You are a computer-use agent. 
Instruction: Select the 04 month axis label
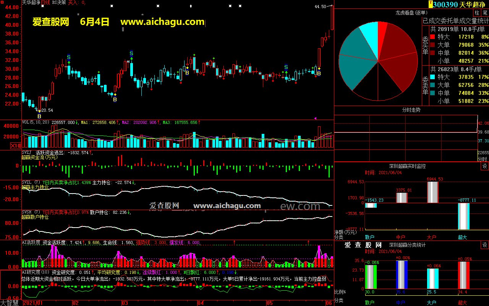pos(201,303)
